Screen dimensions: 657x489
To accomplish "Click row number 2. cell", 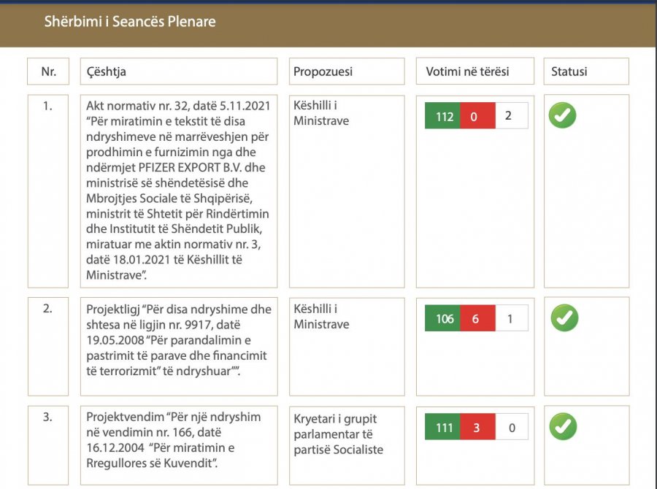I will (x=48, y=346).
